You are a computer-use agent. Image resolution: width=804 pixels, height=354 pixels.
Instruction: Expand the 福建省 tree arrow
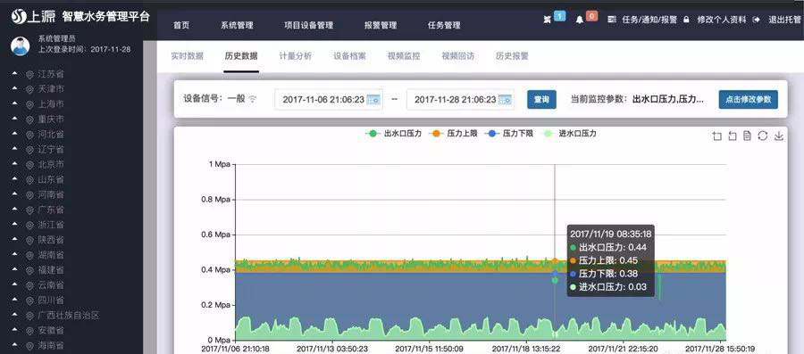(x=15, y=270)
